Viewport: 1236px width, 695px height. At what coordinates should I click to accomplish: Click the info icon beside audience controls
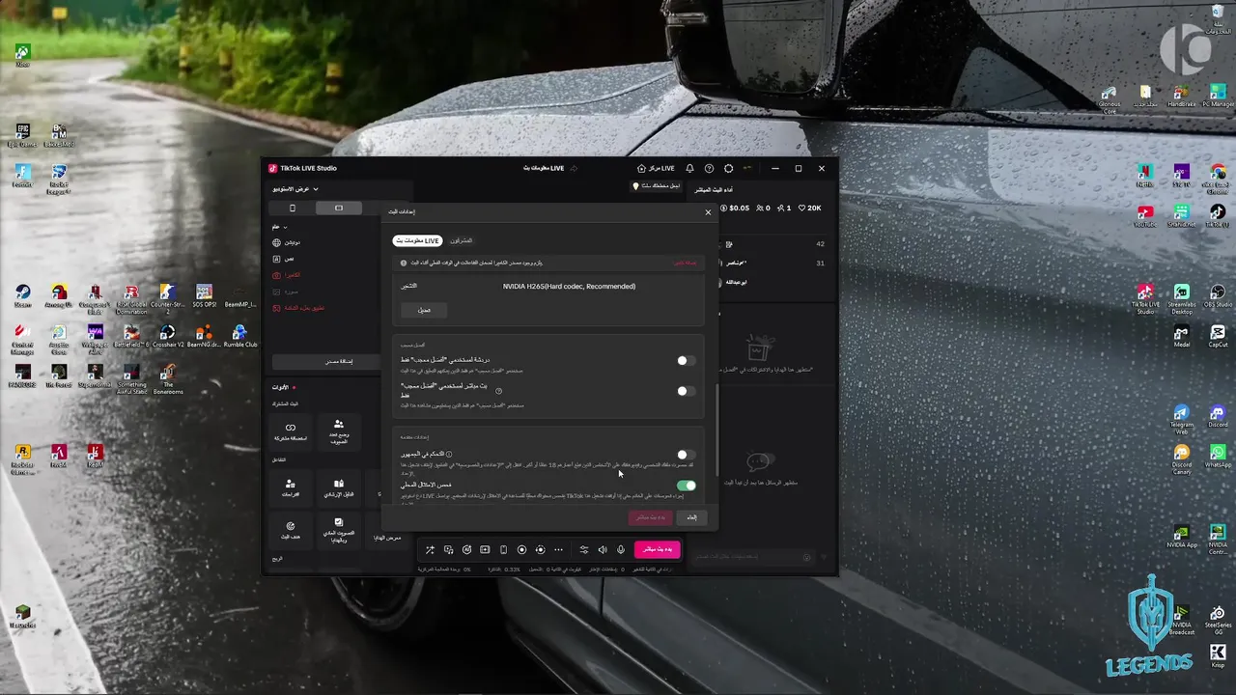pos(449,454)
